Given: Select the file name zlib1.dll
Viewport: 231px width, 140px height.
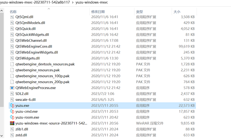Looking at the screenshot, I should [x=22, y=129].
